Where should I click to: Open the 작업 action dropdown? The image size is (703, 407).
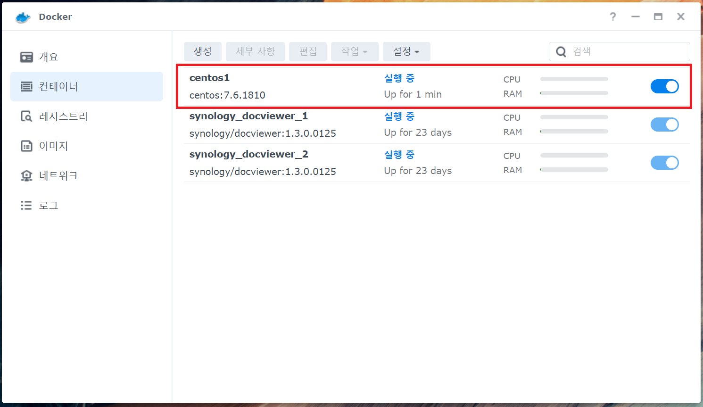coord(355,51)
